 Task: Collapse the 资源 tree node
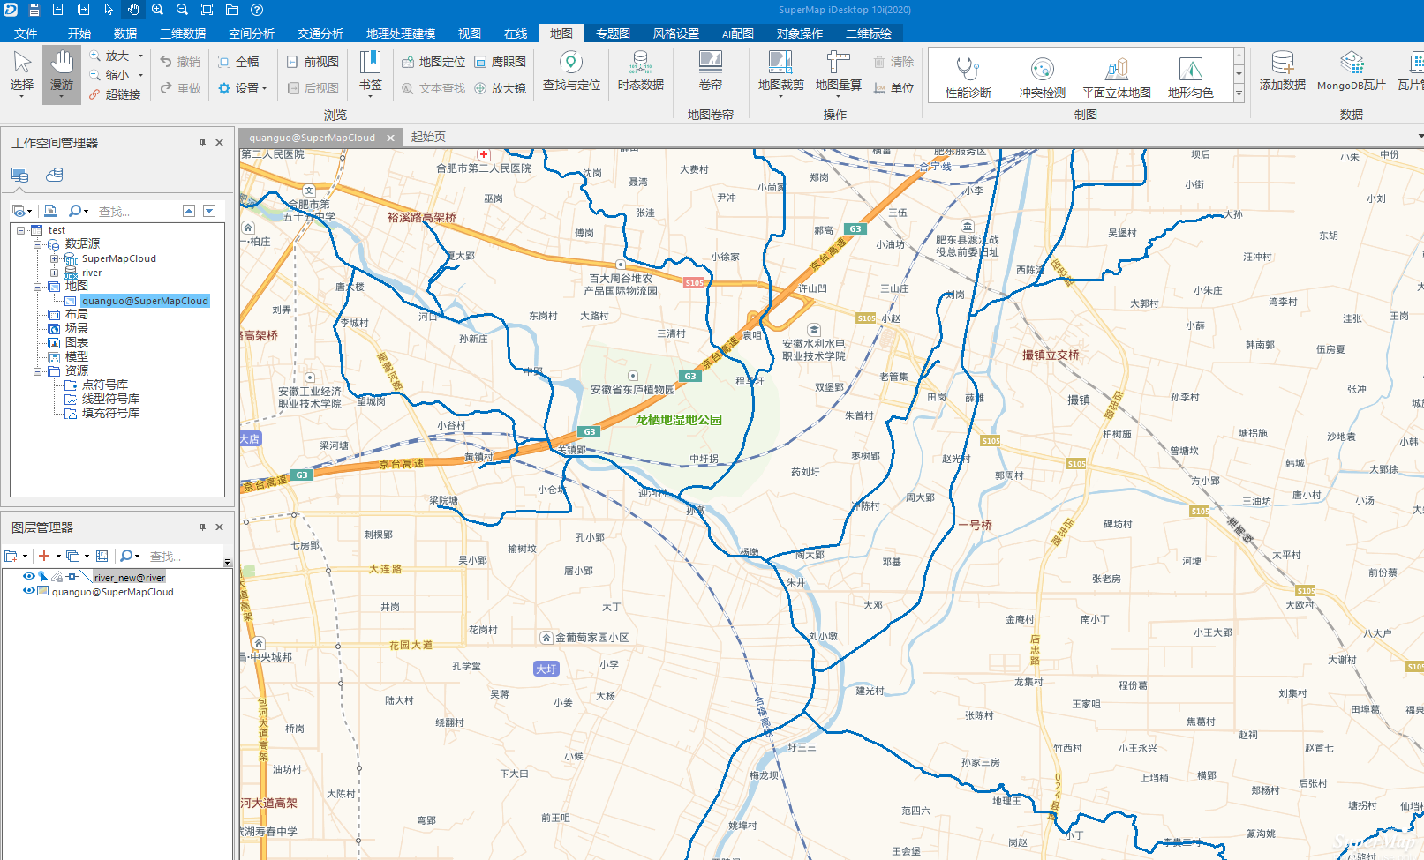(38, 371)
